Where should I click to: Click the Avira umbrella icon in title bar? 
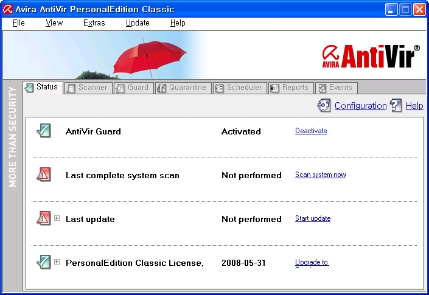pyautogui.click(x=8, y=9)
